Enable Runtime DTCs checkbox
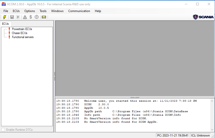The image size is (215, 138). click(3, 129)
